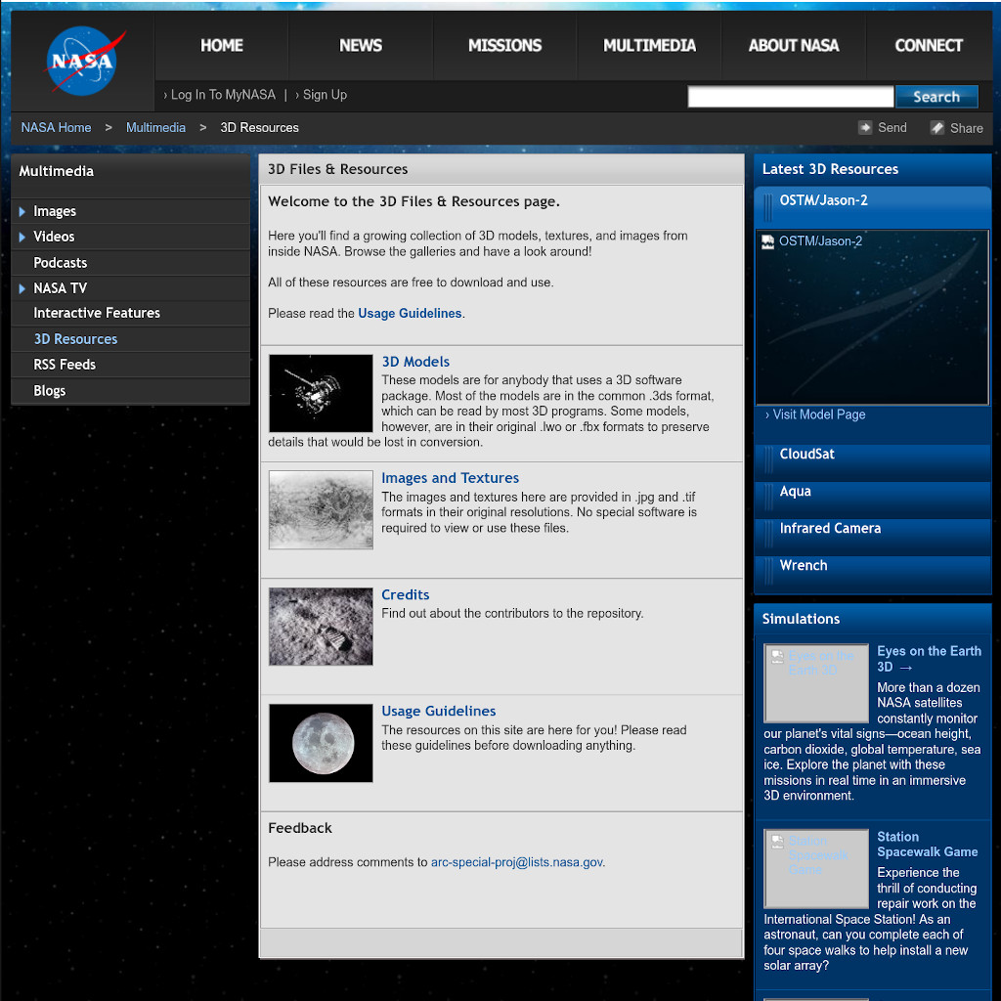Click the moon Usage Guidelines thumbnail
Screen dimensions: 1001x1001
point(321,743)
